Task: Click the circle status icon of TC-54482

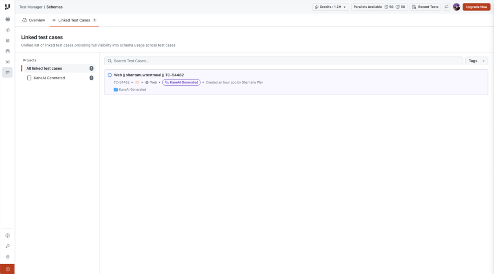Action: pos(109,75)
